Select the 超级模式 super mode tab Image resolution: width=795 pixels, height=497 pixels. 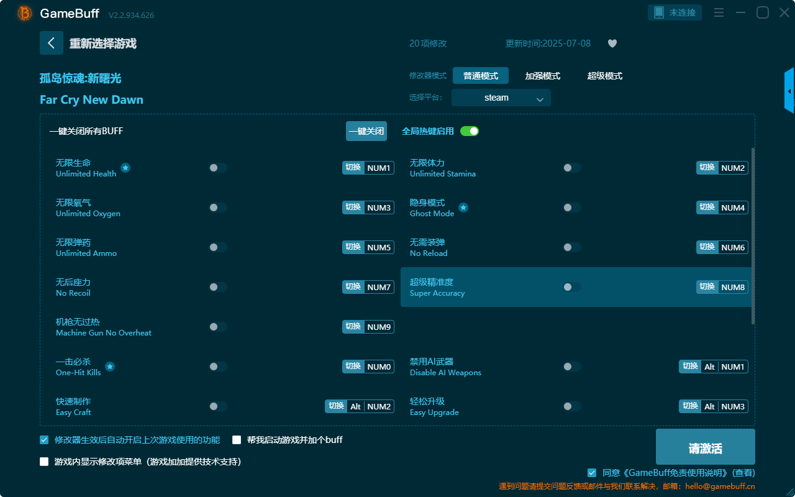pyautogui.click(x=604, y=76)
